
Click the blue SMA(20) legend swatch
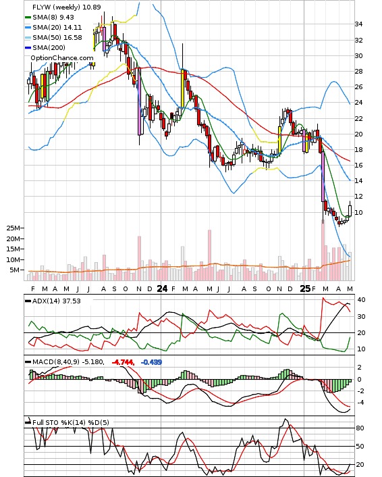point(28,28)
